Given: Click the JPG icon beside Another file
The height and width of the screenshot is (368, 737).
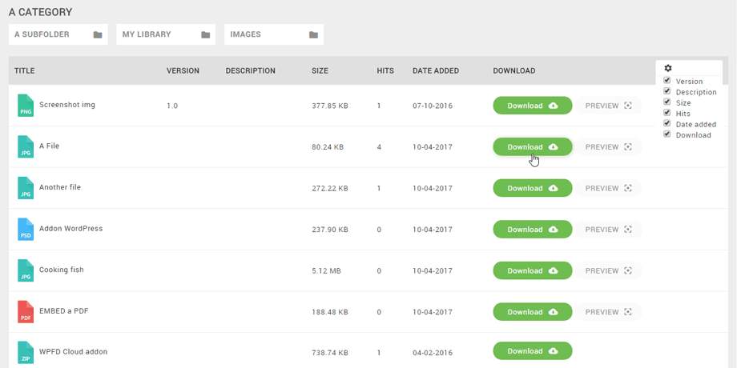Looking at the screenshot, I should click(x=26, y=188).
